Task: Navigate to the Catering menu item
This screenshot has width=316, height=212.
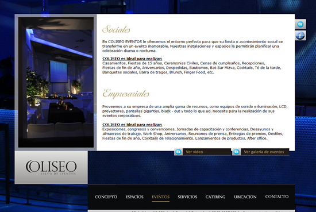Action: pos(215,197)
